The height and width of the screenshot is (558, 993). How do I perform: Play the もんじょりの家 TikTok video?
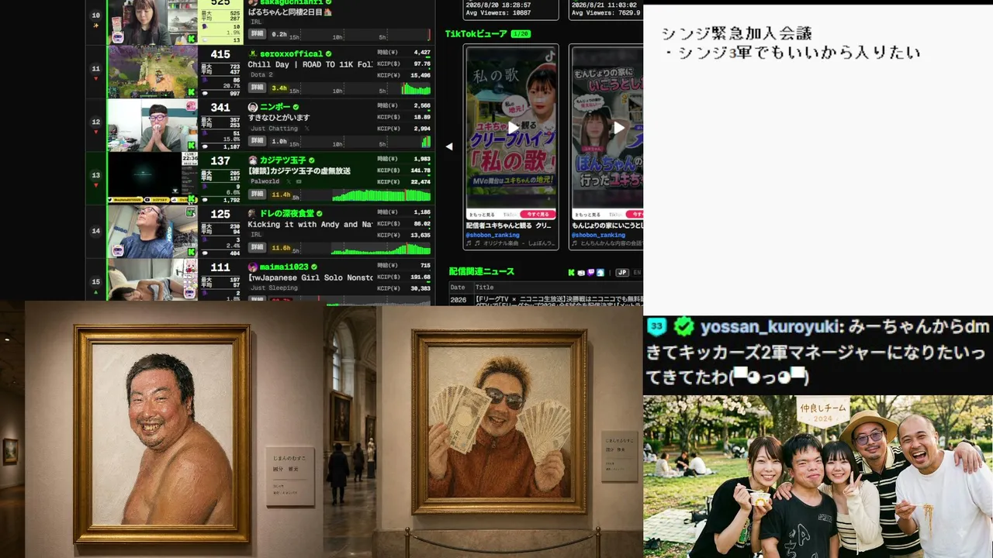618,128
